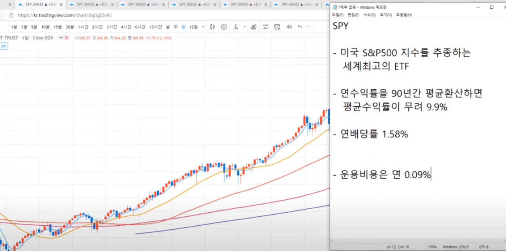Screen dimensions: 506x251
Task: Select the 1분 timeframe
Action: [x=14, y=27]
